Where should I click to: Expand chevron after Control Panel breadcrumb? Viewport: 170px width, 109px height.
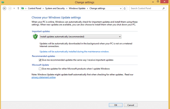coord(43,8)
